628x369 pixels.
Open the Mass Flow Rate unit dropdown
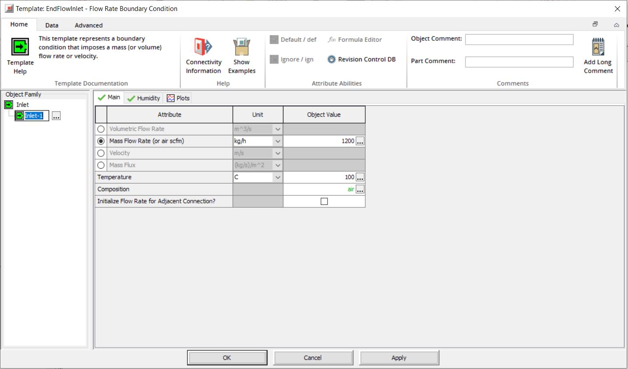278,141
